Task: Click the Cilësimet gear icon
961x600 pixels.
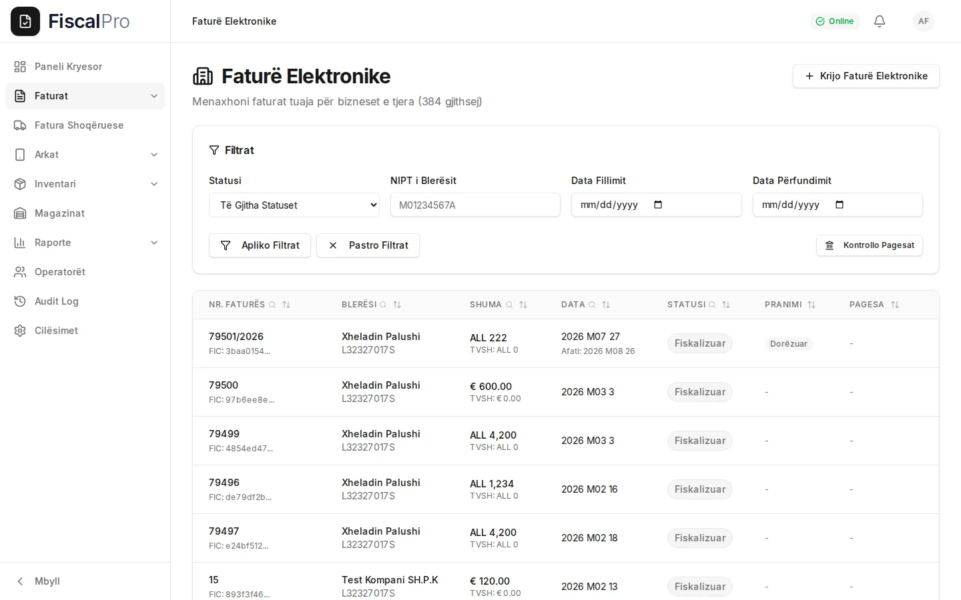Action: (20, 331)
